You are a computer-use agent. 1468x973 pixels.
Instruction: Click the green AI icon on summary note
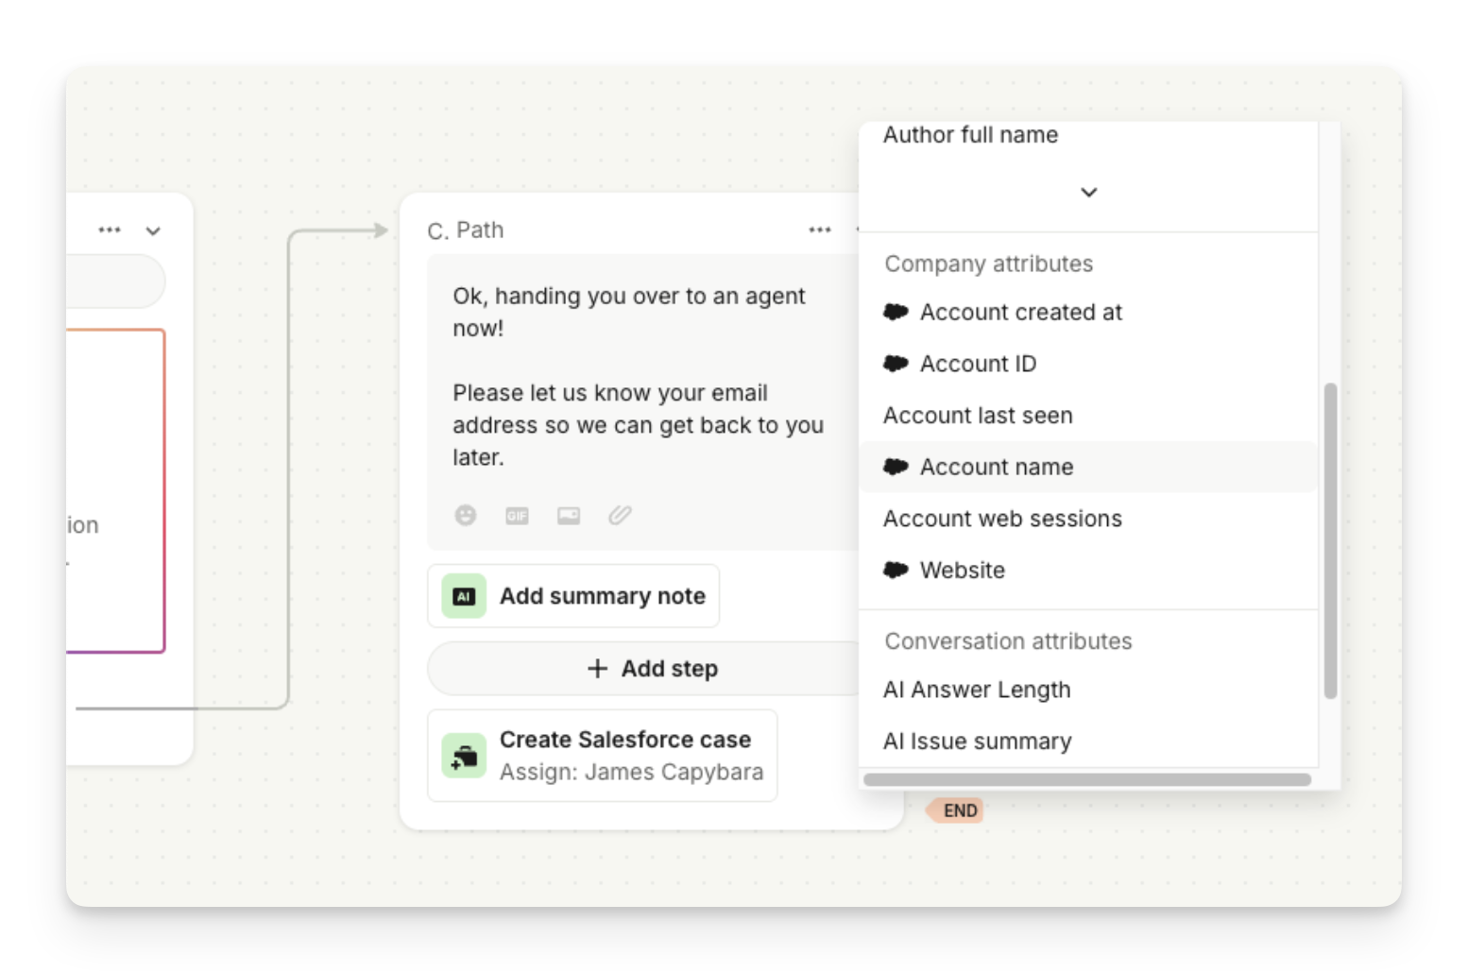(464, 596)
